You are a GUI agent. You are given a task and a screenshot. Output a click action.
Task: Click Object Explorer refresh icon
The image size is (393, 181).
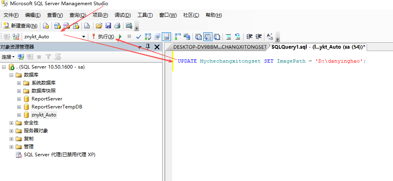[58, 57]
